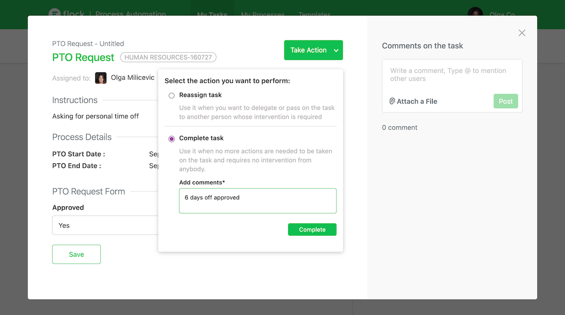Click the Attach a File link
565x315 pixels.
tap(417, 101)
